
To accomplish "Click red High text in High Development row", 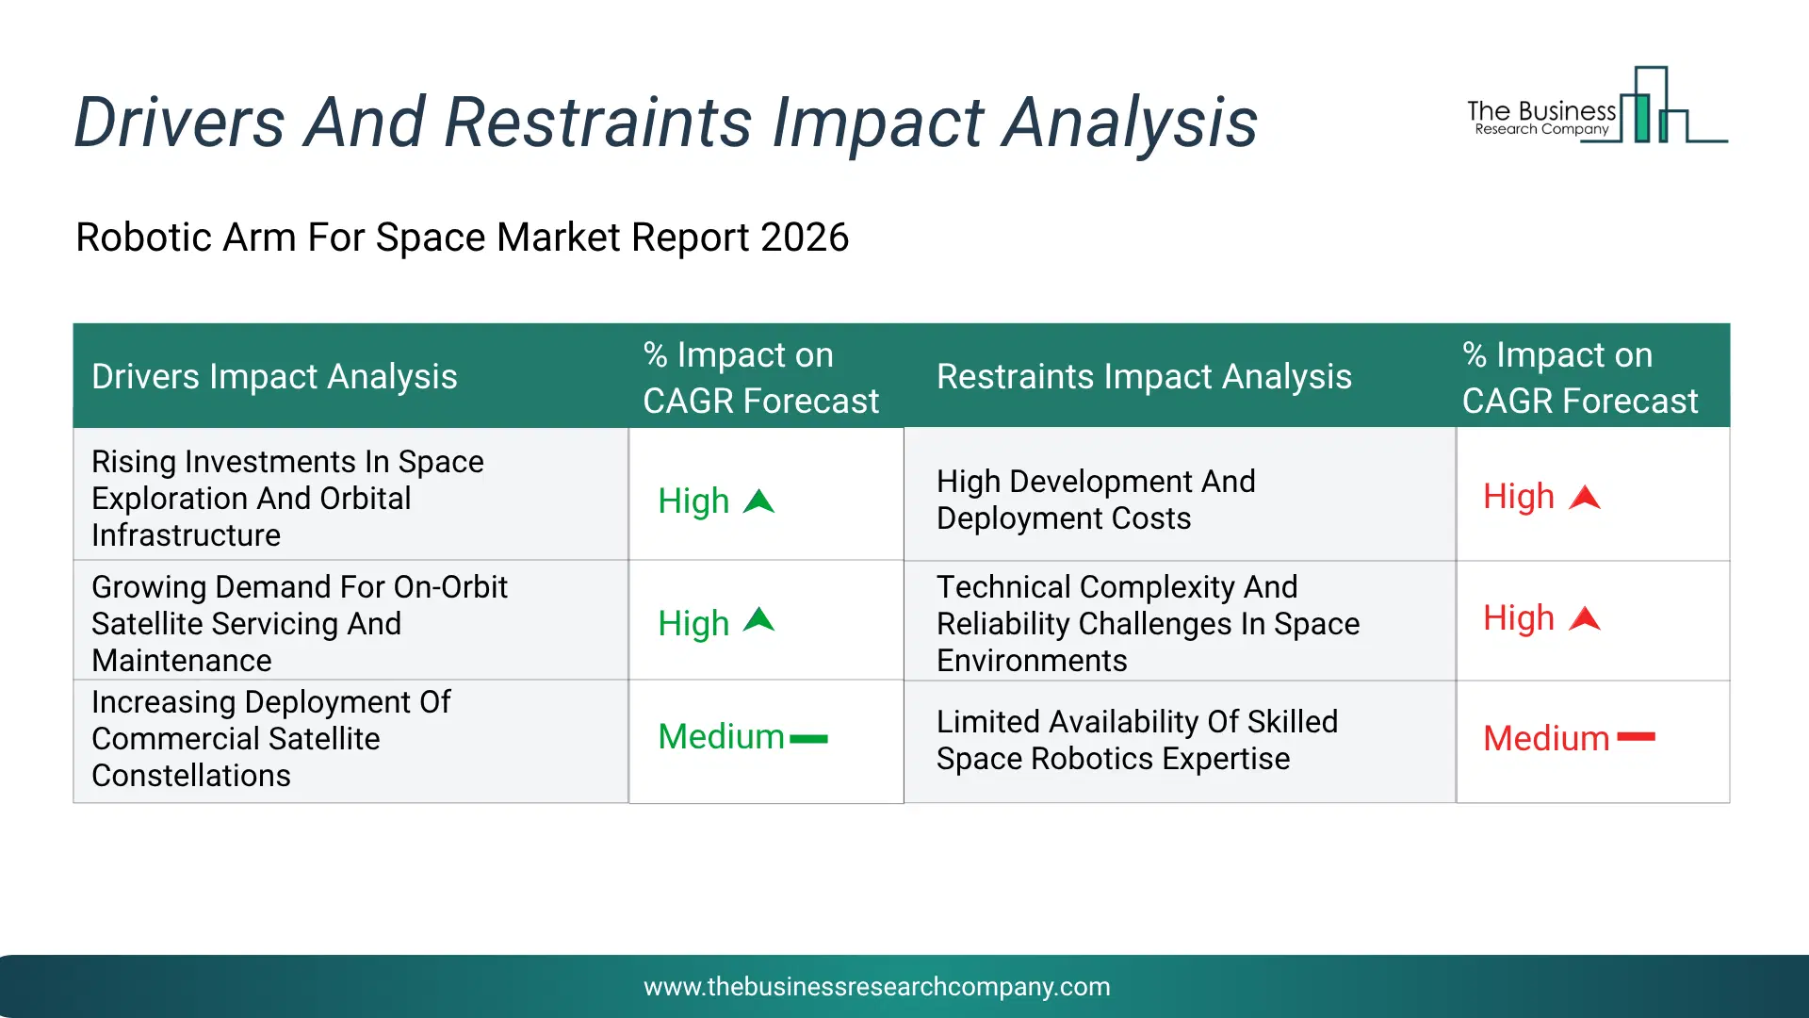I will click(x=1519, y=497).
